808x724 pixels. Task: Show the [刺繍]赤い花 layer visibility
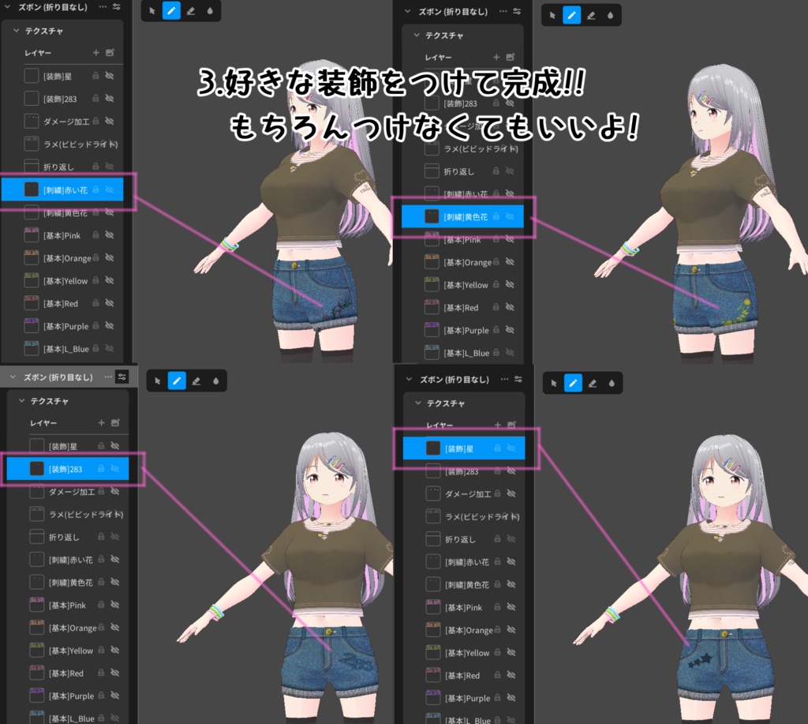coord(110,189)
